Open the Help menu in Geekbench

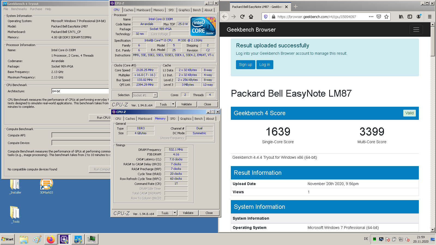48,9
